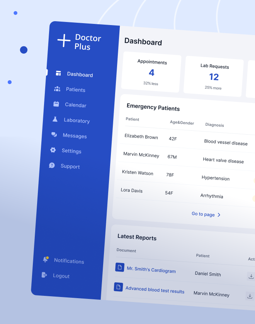Go to the Calendar section
The height and width of the screenshot is (324, 255).
coord(76,105)
